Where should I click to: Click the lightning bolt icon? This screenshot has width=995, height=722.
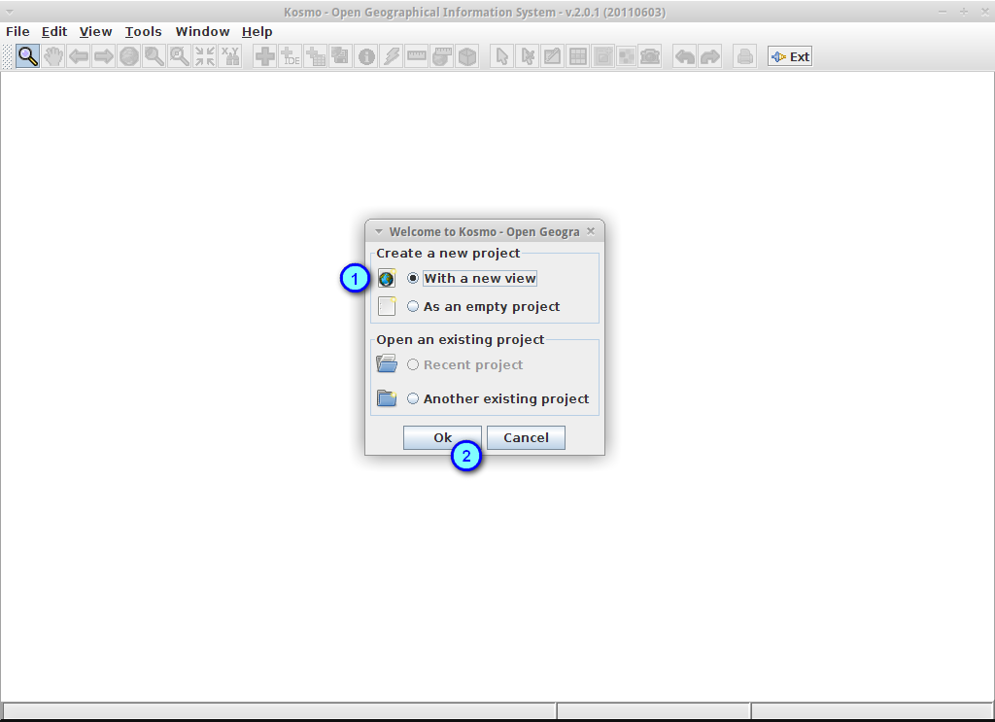392,56
